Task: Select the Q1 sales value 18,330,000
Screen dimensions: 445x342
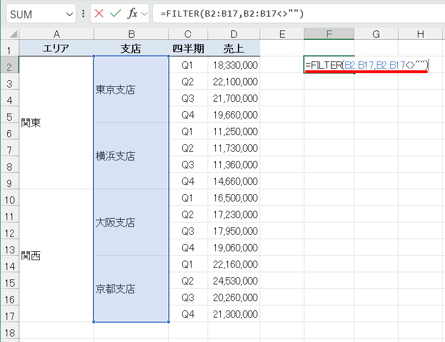Action: [236, 65]
